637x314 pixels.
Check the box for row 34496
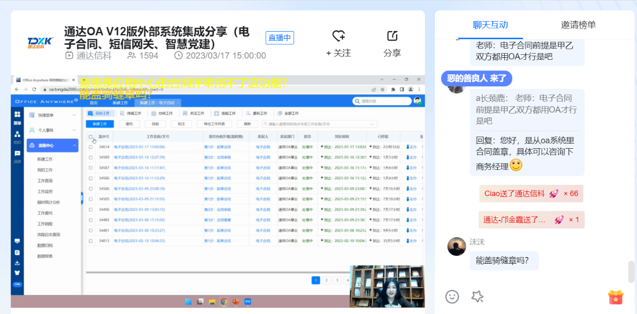tap(90, 210)
